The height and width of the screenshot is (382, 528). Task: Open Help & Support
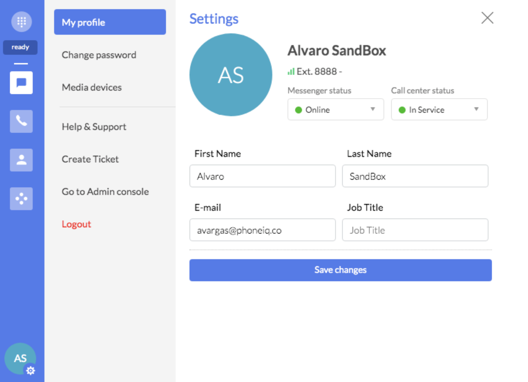(94, 127)
